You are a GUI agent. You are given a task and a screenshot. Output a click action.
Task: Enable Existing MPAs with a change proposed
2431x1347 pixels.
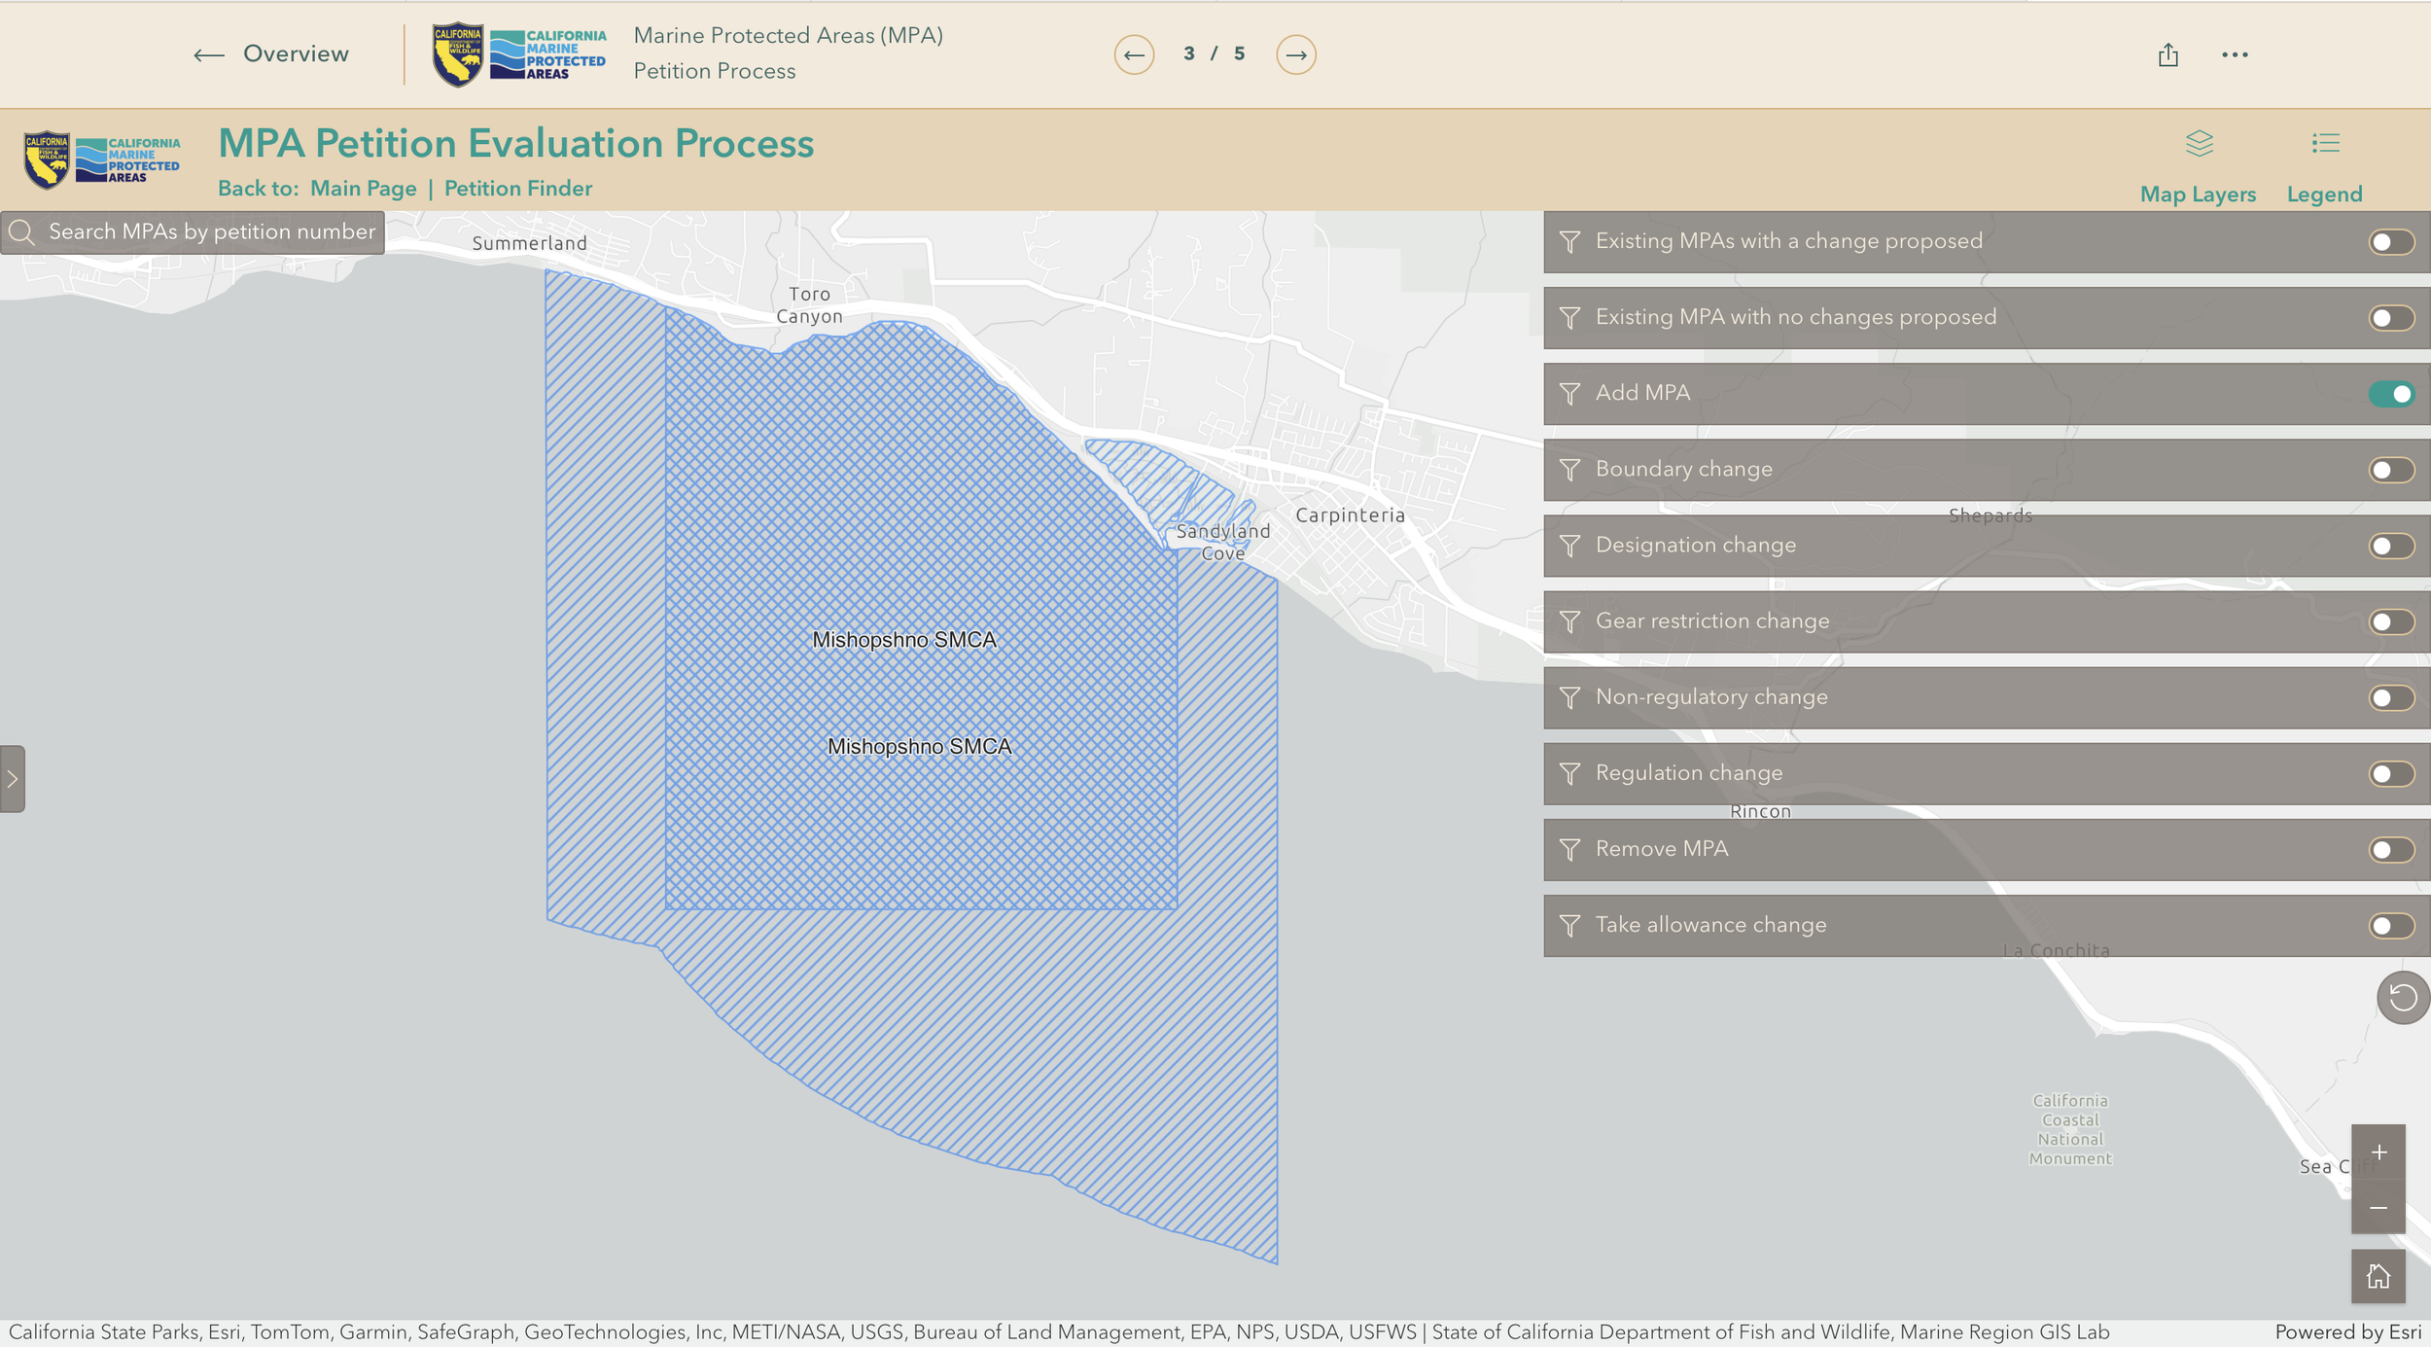[x=2391, y=242]
